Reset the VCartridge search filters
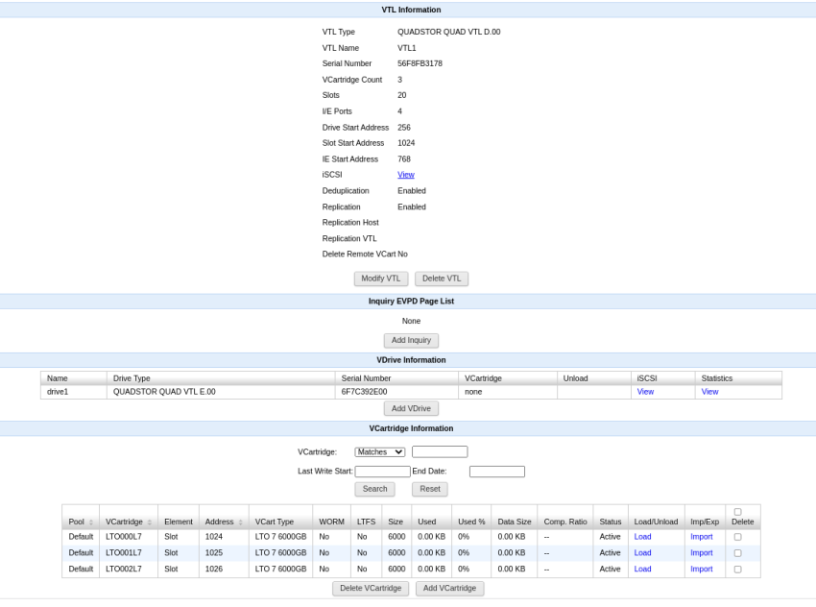Viewport: 816px width, 607px height. [430, 489]
